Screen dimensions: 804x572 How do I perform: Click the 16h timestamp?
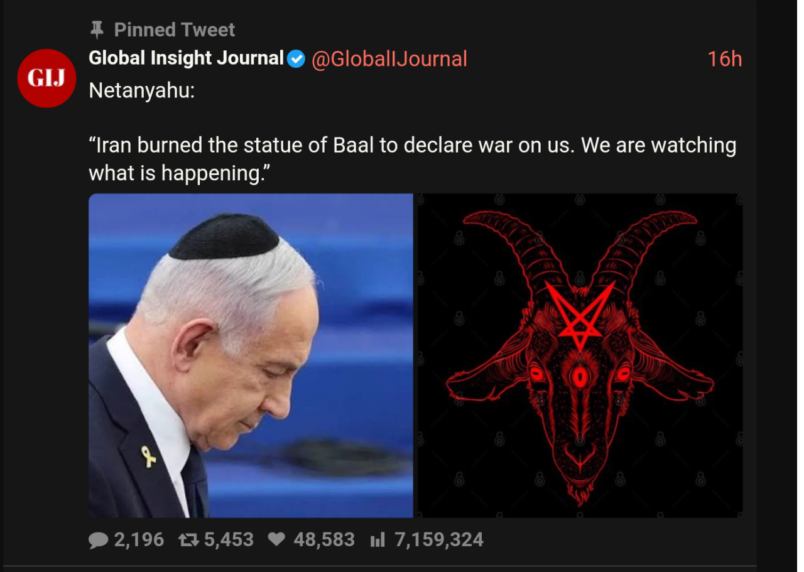coord(725,59)
